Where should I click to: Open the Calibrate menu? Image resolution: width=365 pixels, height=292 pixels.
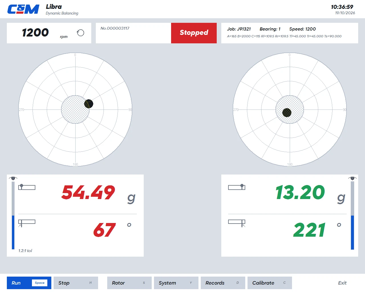270,283
